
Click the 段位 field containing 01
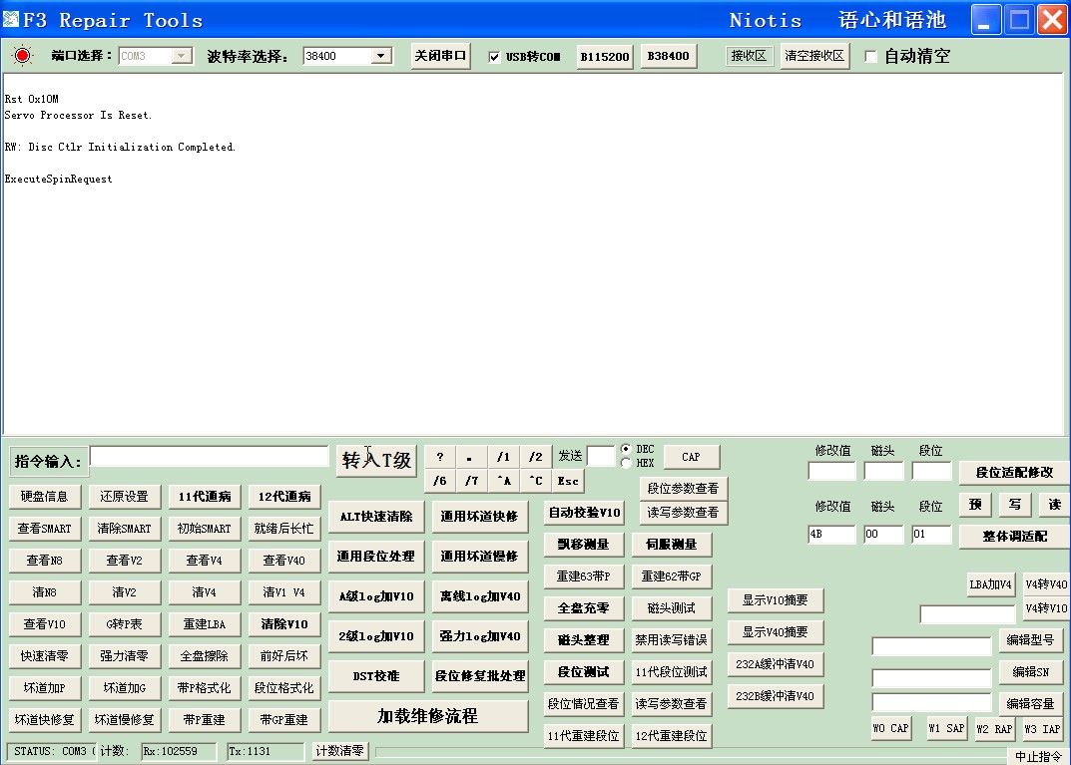(x=931, y=535)
